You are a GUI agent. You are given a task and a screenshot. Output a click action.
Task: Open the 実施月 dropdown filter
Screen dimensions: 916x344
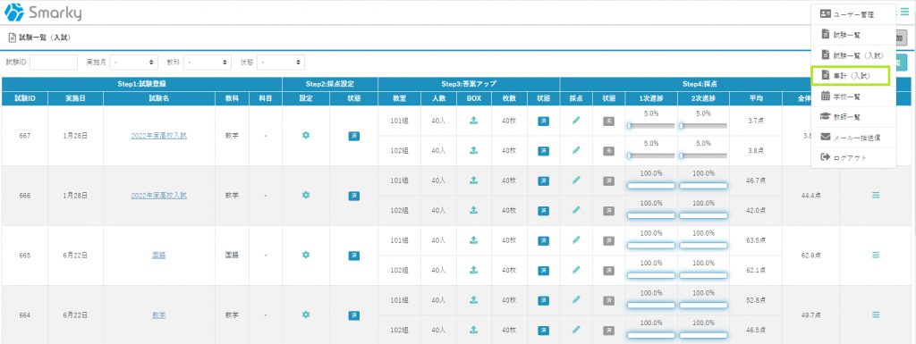point(134,62)
